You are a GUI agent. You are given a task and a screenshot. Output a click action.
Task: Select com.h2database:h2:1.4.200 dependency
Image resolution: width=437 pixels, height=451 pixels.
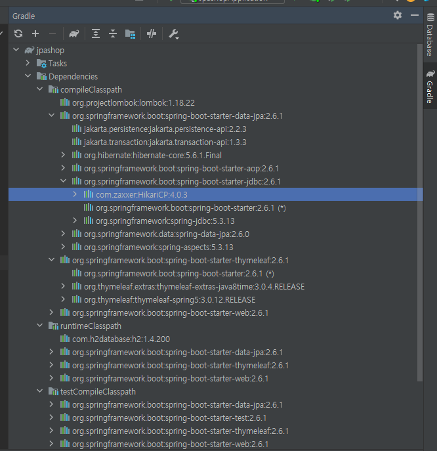click(x=121, y=339)
